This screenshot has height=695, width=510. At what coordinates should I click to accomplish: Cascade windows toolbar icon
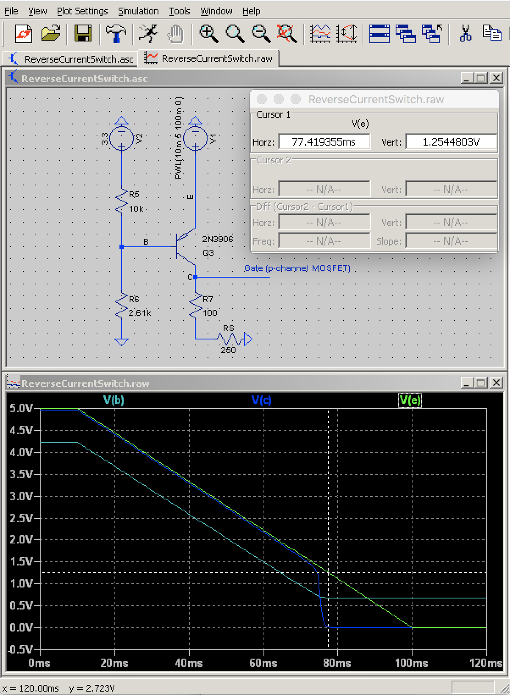[405, 33]
